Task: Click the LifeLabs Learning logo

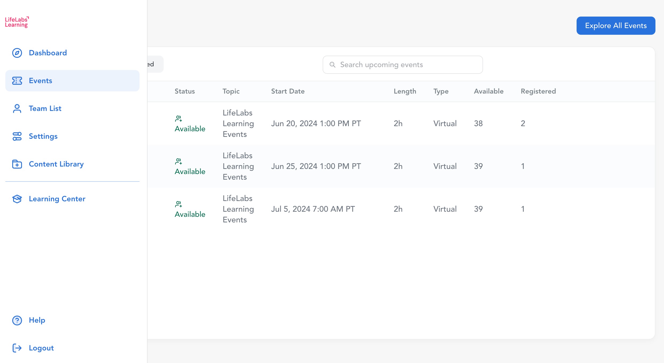Action: [17, 22]
